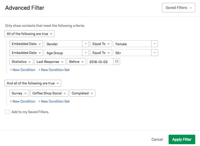Open the Age Group field arrow dropdown
200x146 pixels.
(85, 53)
